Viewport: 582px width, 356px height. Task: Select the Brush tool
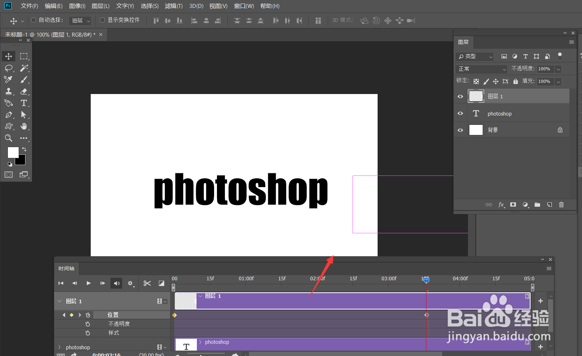point(24,79)
